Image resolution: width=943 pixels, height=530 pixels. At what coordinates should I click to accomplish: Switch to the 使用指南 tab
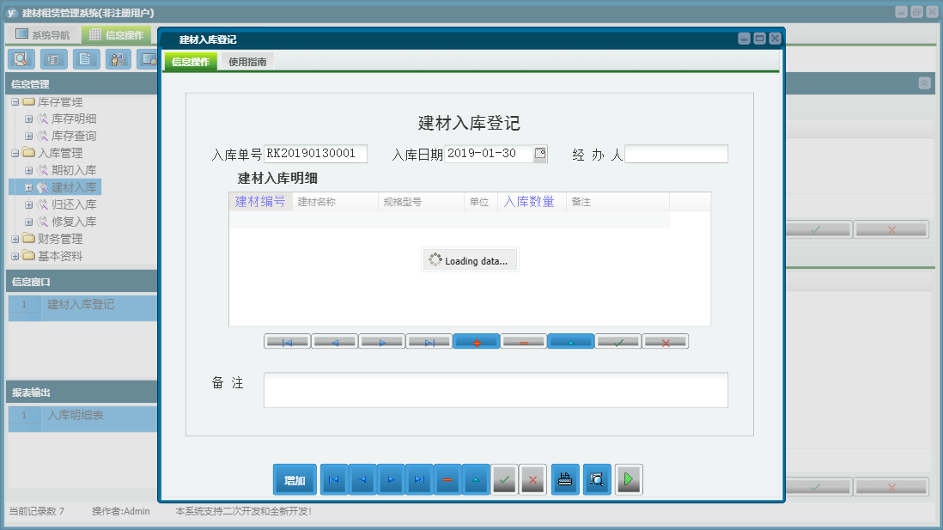(x=248, y=61)
